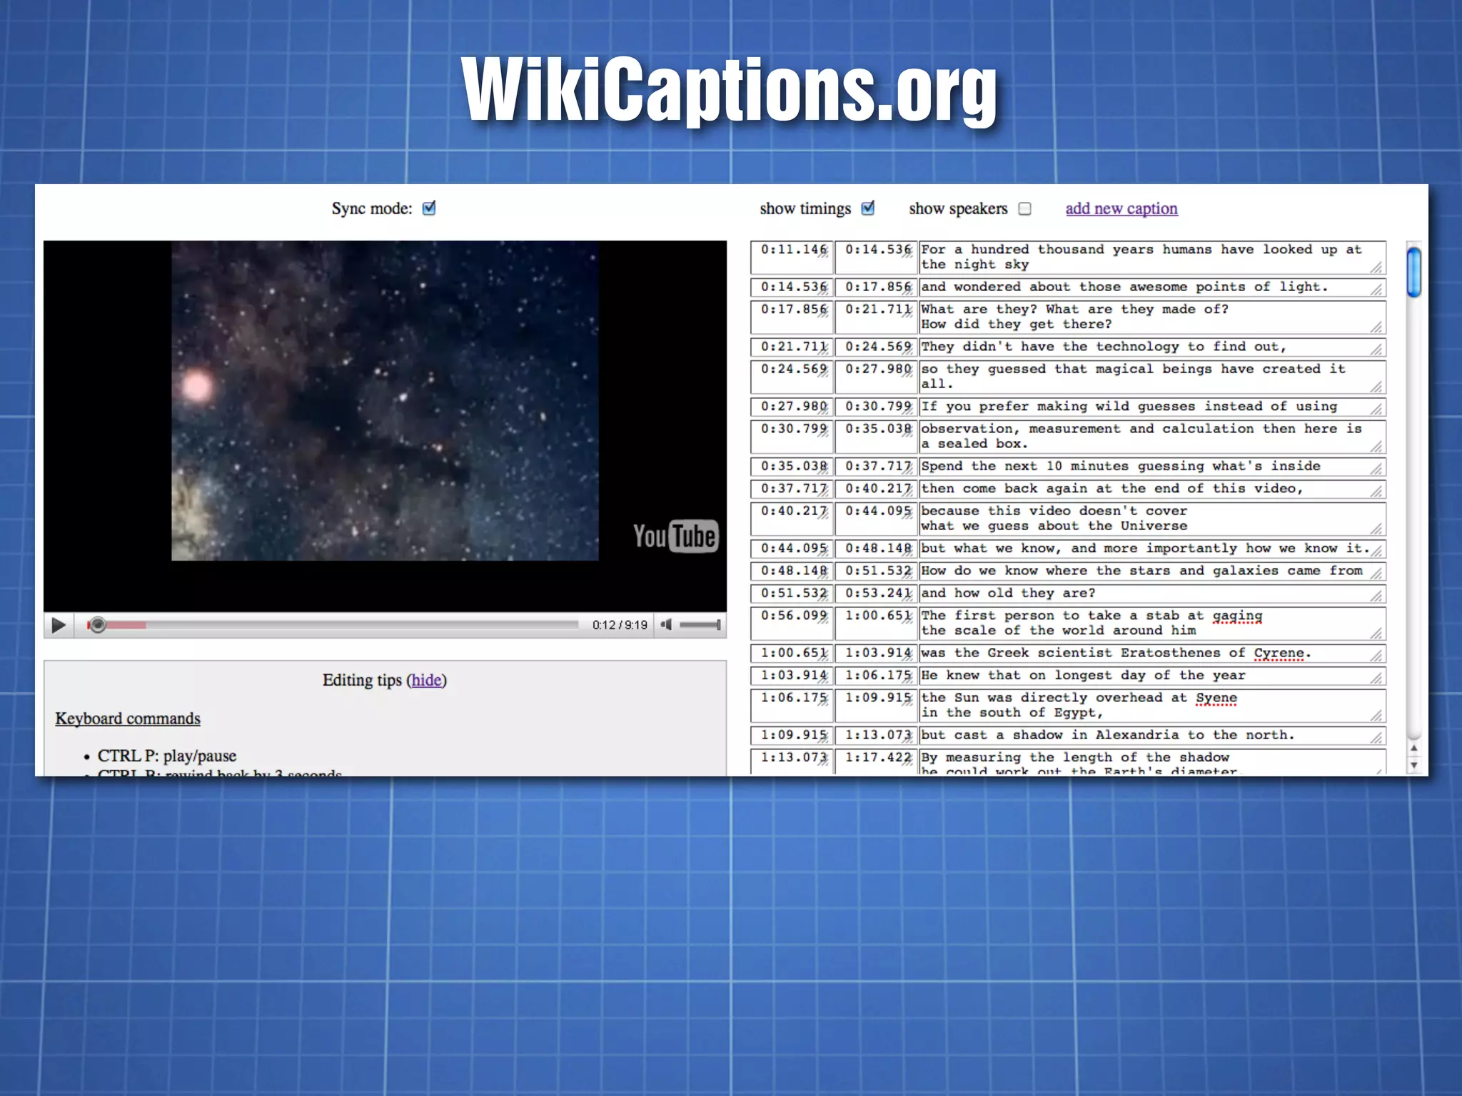Edit caption 'the Sun was directly overhead at Syene'
The image size is (1462, 1096).
pos(1152,706)
